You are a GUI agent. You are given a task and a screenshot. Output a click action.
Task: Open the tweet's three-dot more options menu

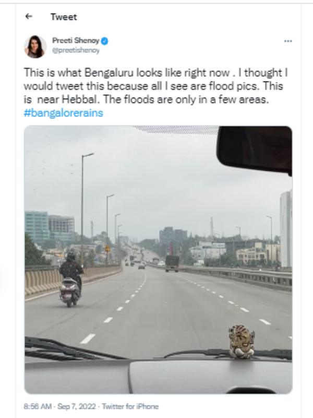pyautogui.click(x=288, y=41)
